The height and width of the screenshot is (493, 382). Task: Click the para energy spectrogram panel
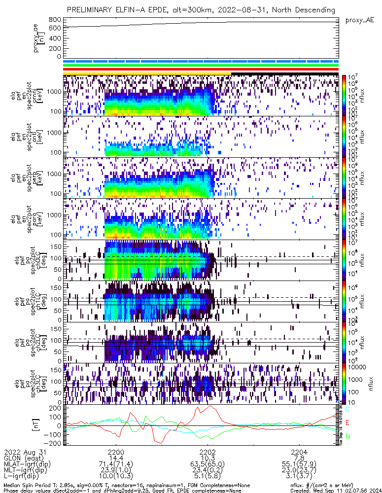tap(201, 219)
